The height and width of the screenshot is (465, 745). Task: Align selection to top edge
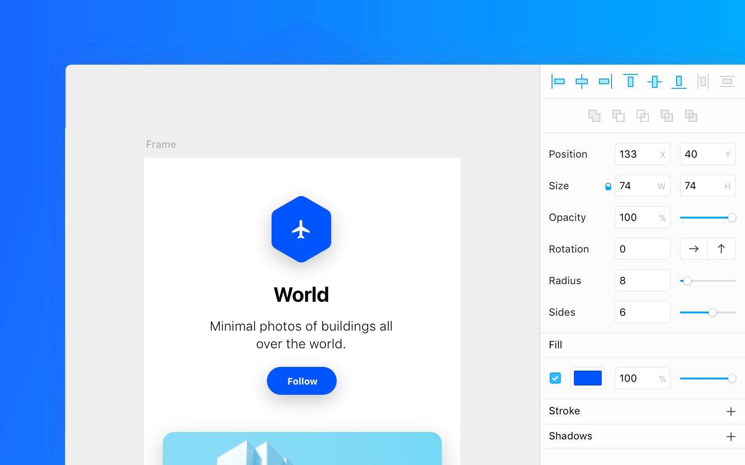pyautogui.click(x=631, y=81)
